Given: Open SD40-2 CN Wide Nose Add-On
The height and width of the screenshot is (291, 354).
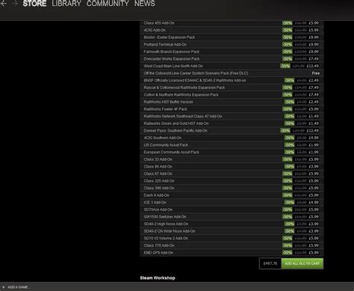Looking at the screenshot, I should [232, 231].
